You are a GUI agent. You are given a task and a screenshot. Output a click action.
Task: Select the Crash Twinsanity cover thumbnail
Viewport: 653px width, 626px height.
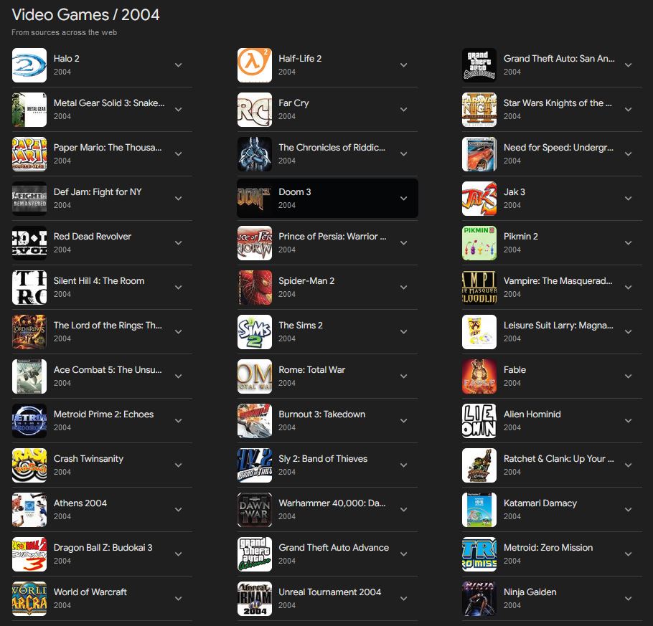tap(29, 466)
